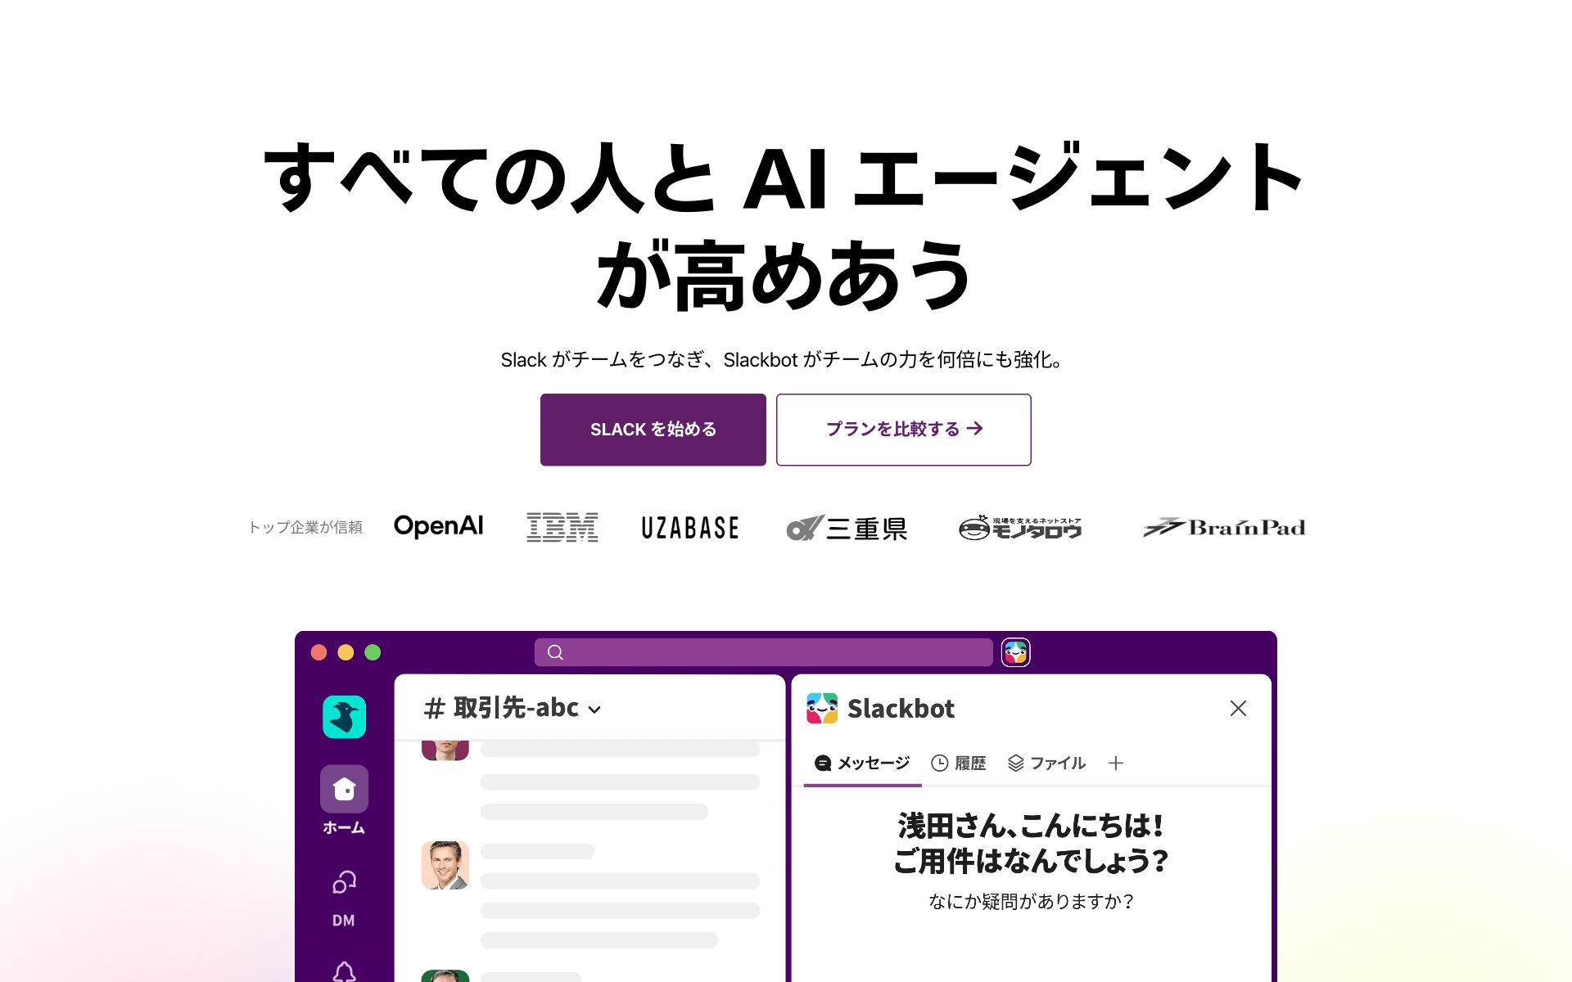The height and width of the screenshot is (982, 1572).
Task: Click the 浅田さん、こんにちは! greeting text
Action: pos(1031,826)
